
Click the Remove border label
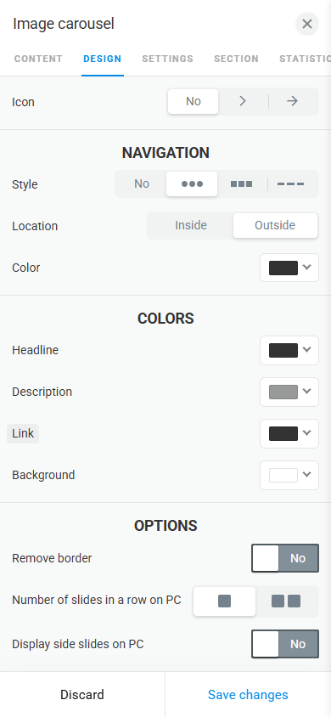click(52, 558)
